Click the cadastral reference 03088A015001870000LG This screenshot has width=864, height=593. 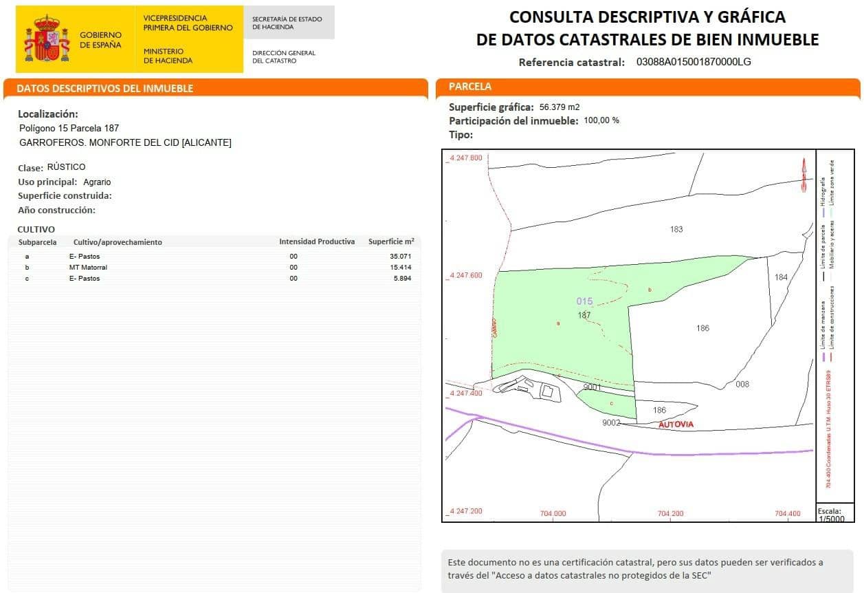click(x=691, y=62)
